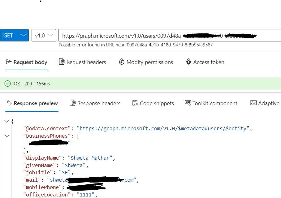Click the Modify permissions key icon
The width and height of the screenshot is (281, 198).
tap(122, 62)
